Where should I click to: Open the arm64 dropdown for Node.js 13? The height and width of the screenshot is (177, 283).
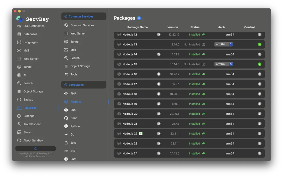pos(223,44)
